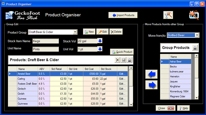Print the Group Products list
This screenshot has width=206, height=115.
[x=195, y=48]
